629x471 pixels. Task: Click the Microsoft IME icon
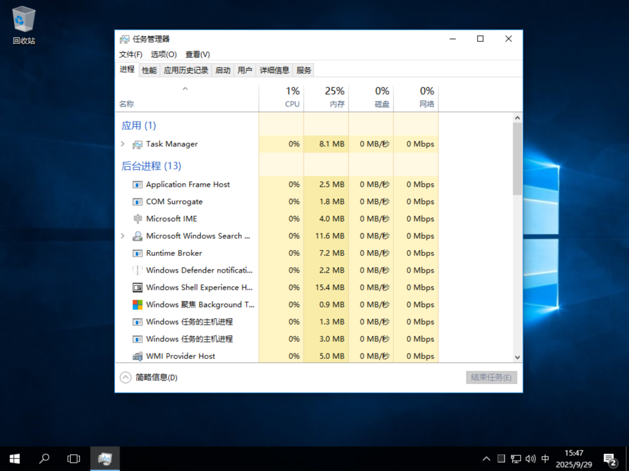(137, 219)
